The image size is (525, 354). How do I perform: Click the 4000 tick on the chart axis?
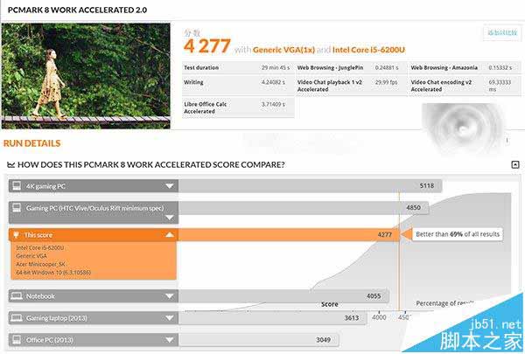pyautogui.click(x=379, y=317)
